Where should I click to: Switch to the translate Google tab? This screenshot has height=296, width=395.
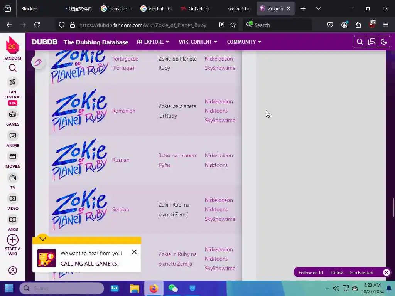[115, 9]
